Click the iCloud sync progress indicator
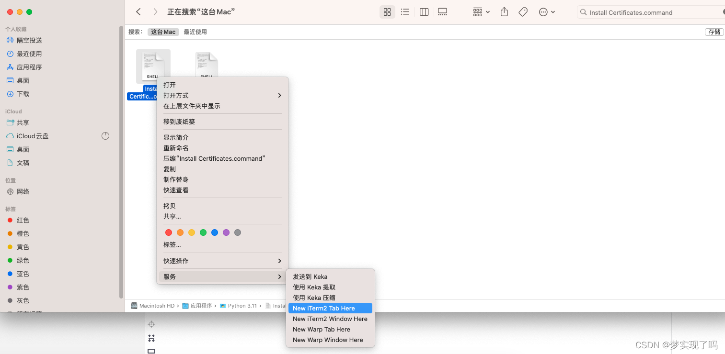The height and width of the screenshot is (354, 725). (105, 136)
